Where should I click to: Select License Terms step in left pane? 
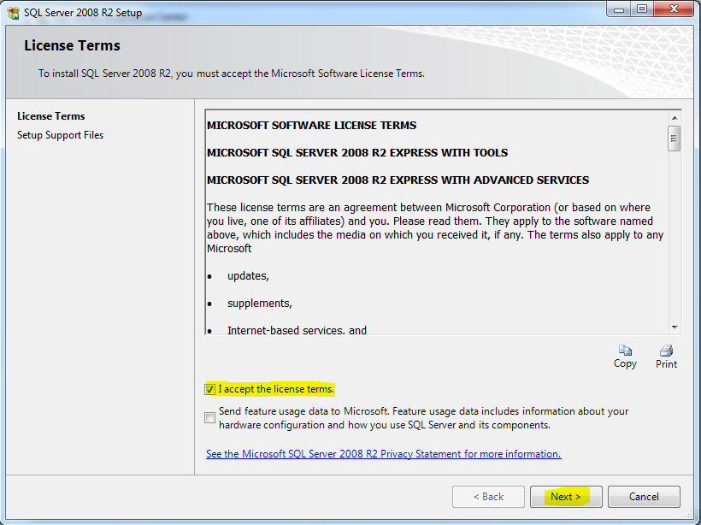coord(51,116)
